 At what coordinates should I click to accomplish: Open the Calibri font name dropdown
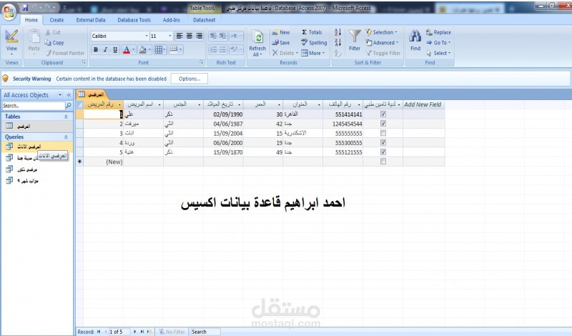[x=147, y=36]
